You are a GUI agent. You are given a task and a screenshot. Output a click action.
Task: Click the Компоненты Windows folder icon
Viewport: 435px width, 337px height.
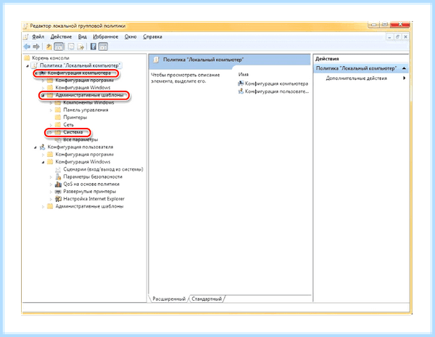pyautogui.click(x=58, y=103)
